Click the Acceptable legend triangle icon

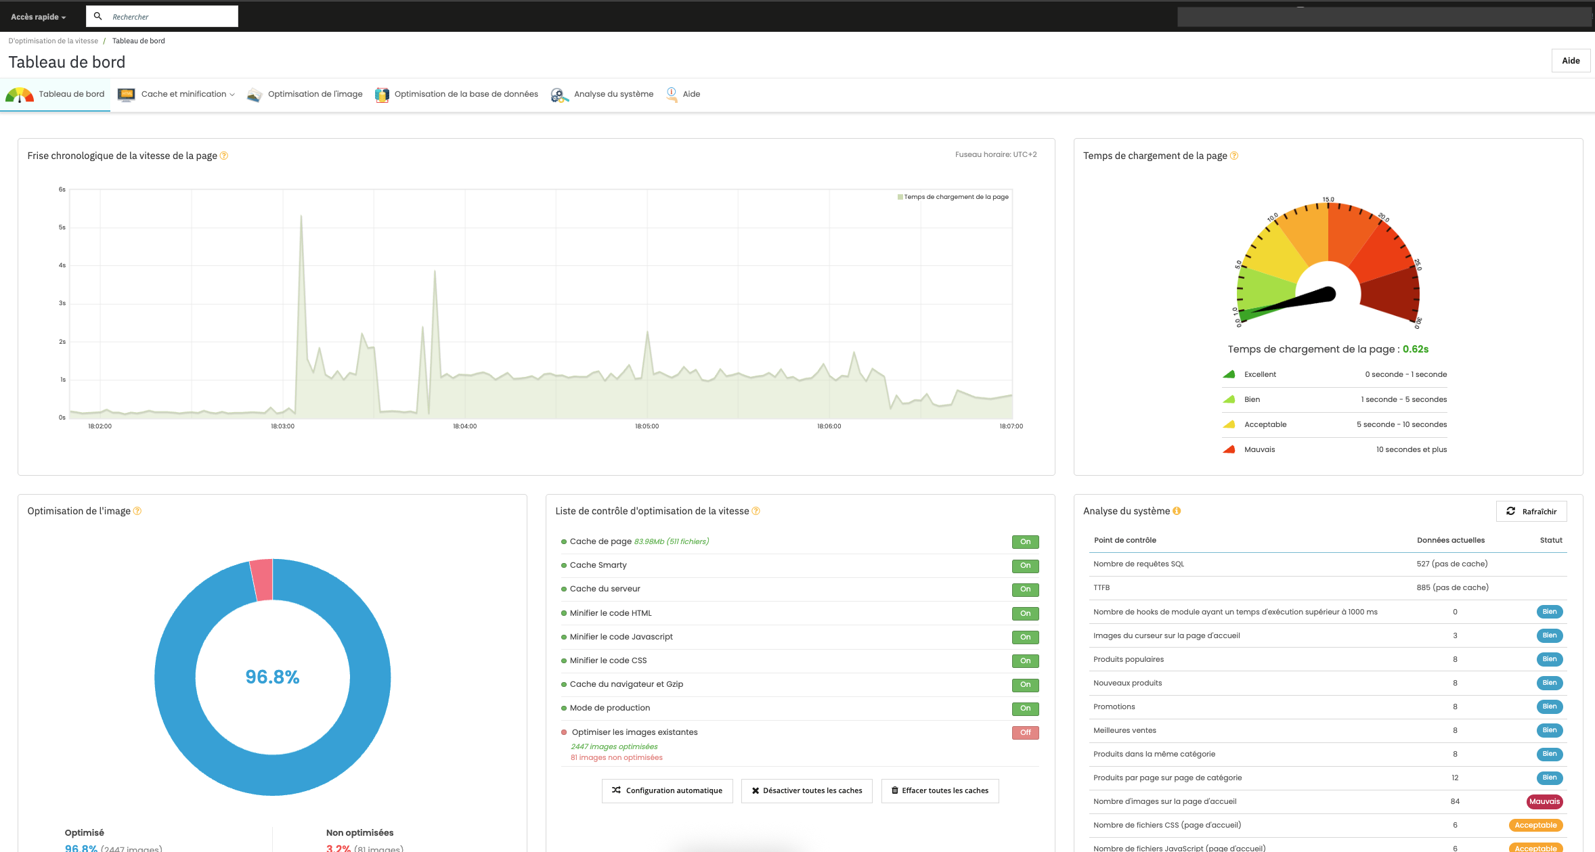[1229, 424]
